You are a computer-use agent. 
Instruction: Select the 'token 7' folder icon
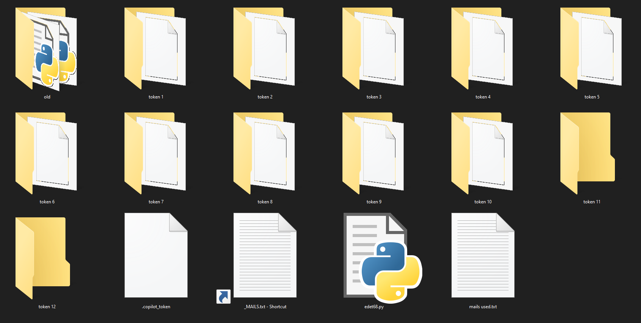155,153
